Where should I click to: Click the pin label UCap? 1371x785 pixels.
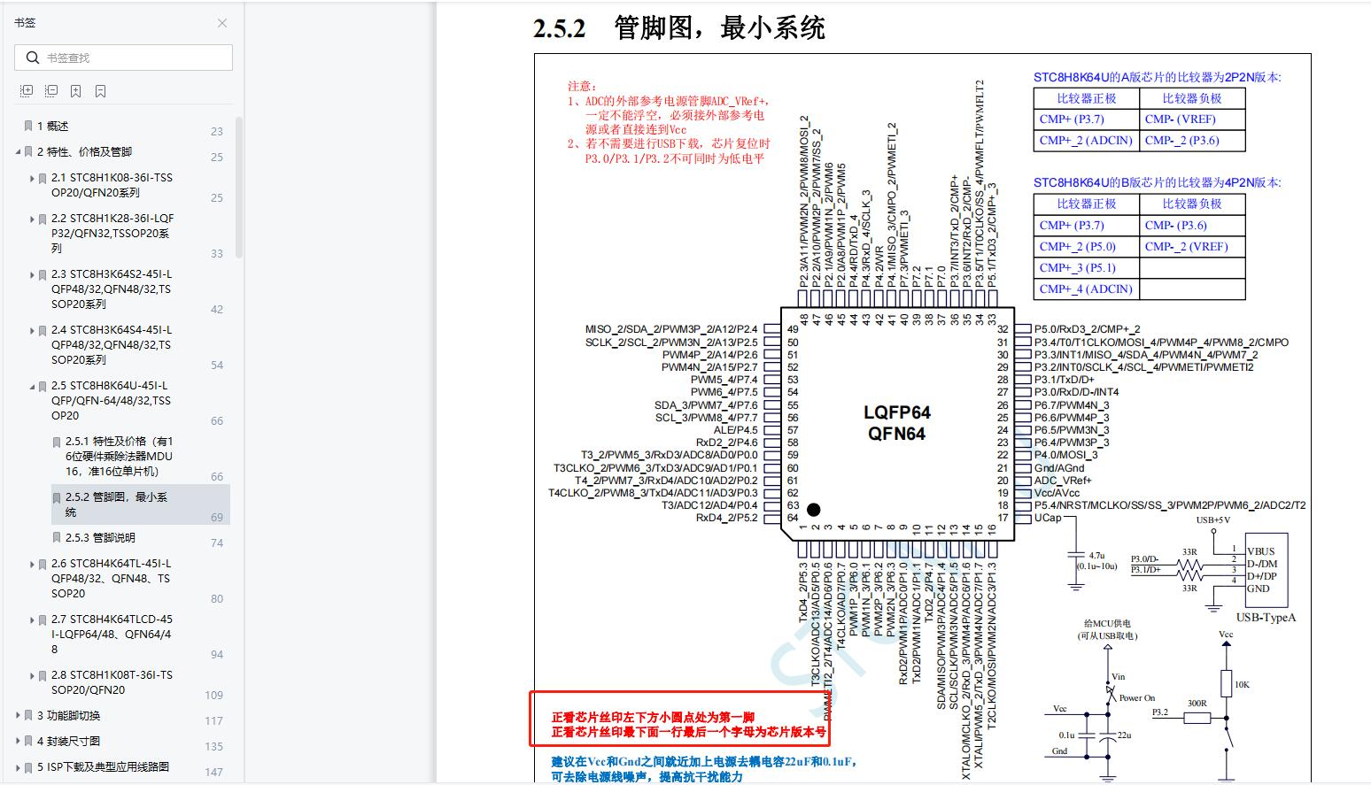coord(1048,518)
